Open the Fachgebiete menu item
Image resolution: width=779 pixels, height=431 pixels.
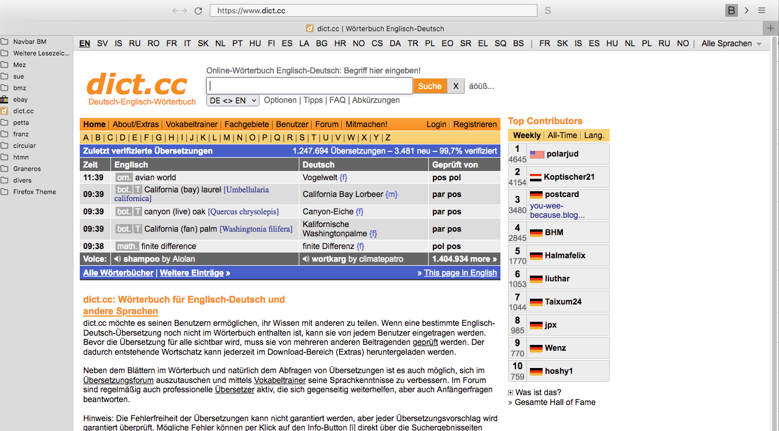point(247,124)
